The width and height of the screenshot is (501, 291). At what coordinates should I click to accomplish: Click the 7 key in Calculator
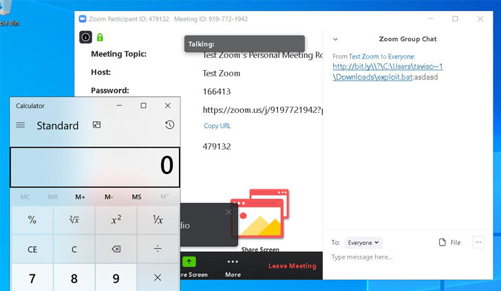click(32, 278)
